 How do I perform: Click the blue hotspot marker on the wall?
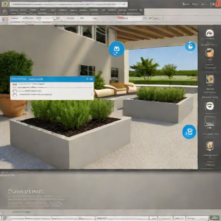117,49
